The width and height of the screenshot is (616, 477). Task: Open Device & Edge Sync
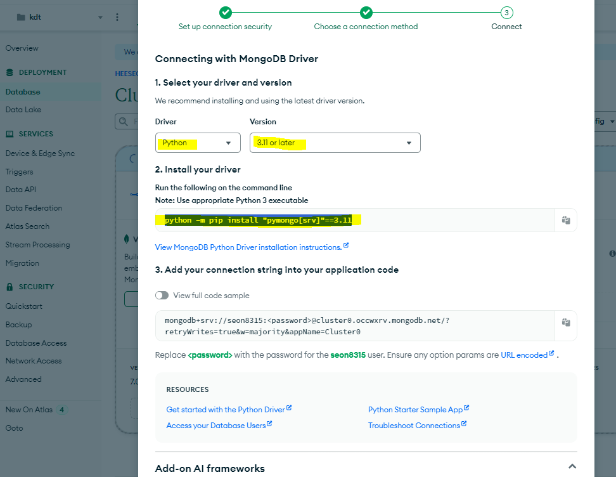(x=40, y=154)
